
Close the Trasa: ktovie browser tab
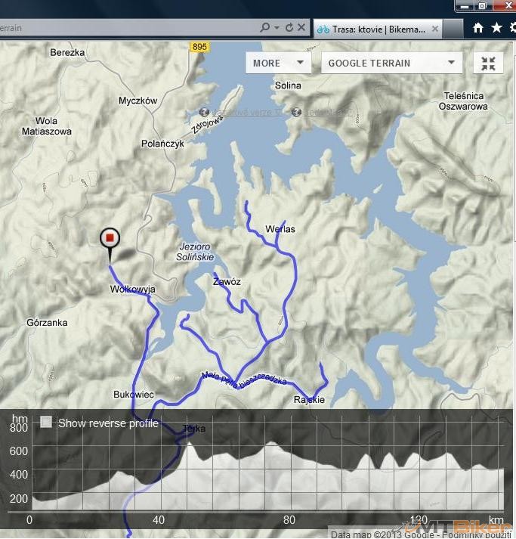[x=436, y=29]
